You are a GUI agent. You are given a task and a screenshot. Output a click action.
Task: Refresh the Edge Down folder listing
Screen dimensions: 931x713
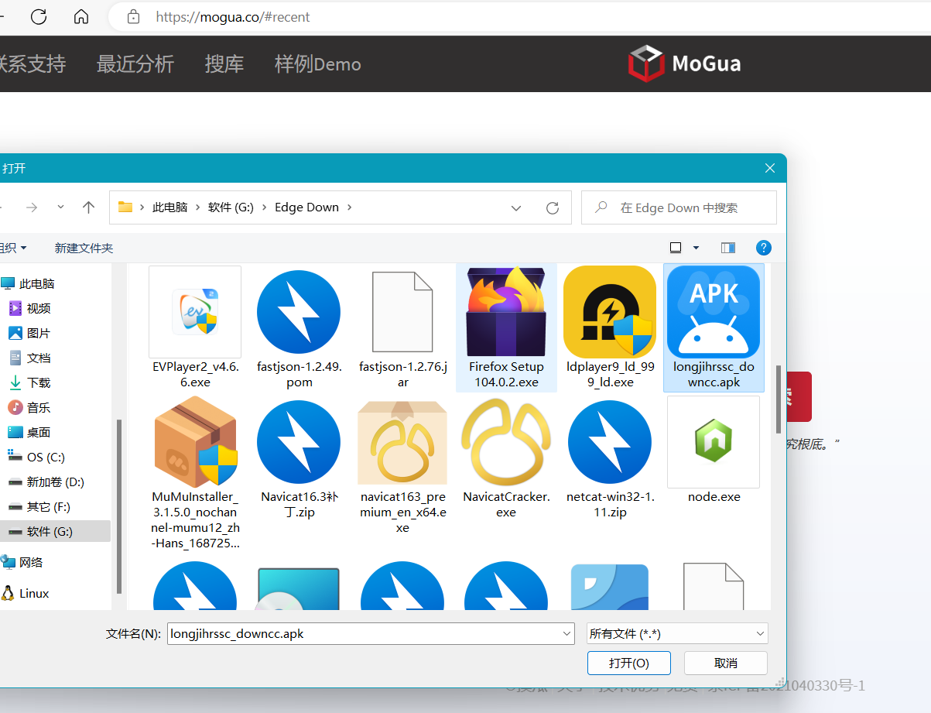[553, 207]
